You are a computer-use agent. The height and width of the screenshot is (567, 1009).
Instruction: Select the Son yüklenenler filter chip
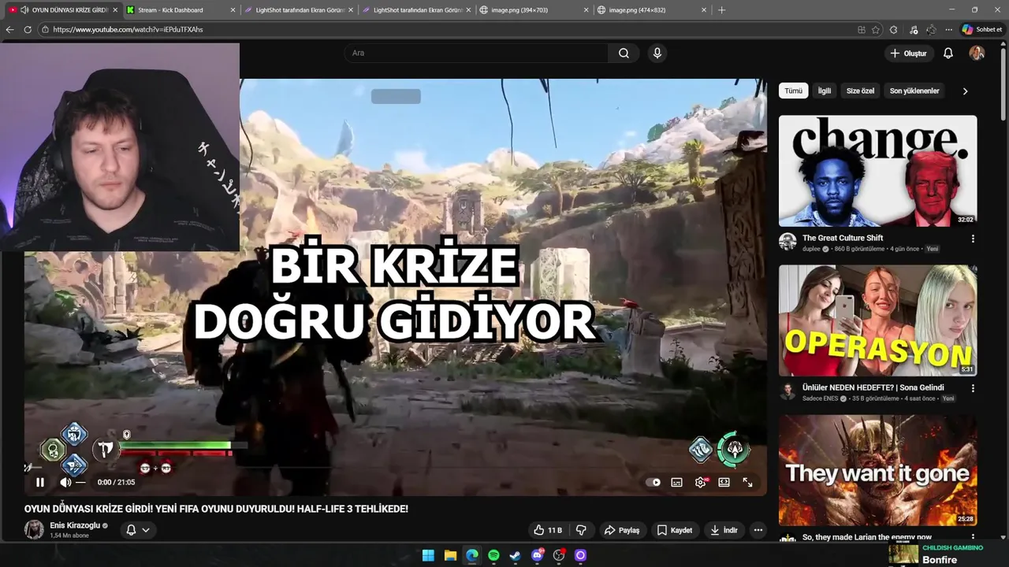tap(914, 91)
